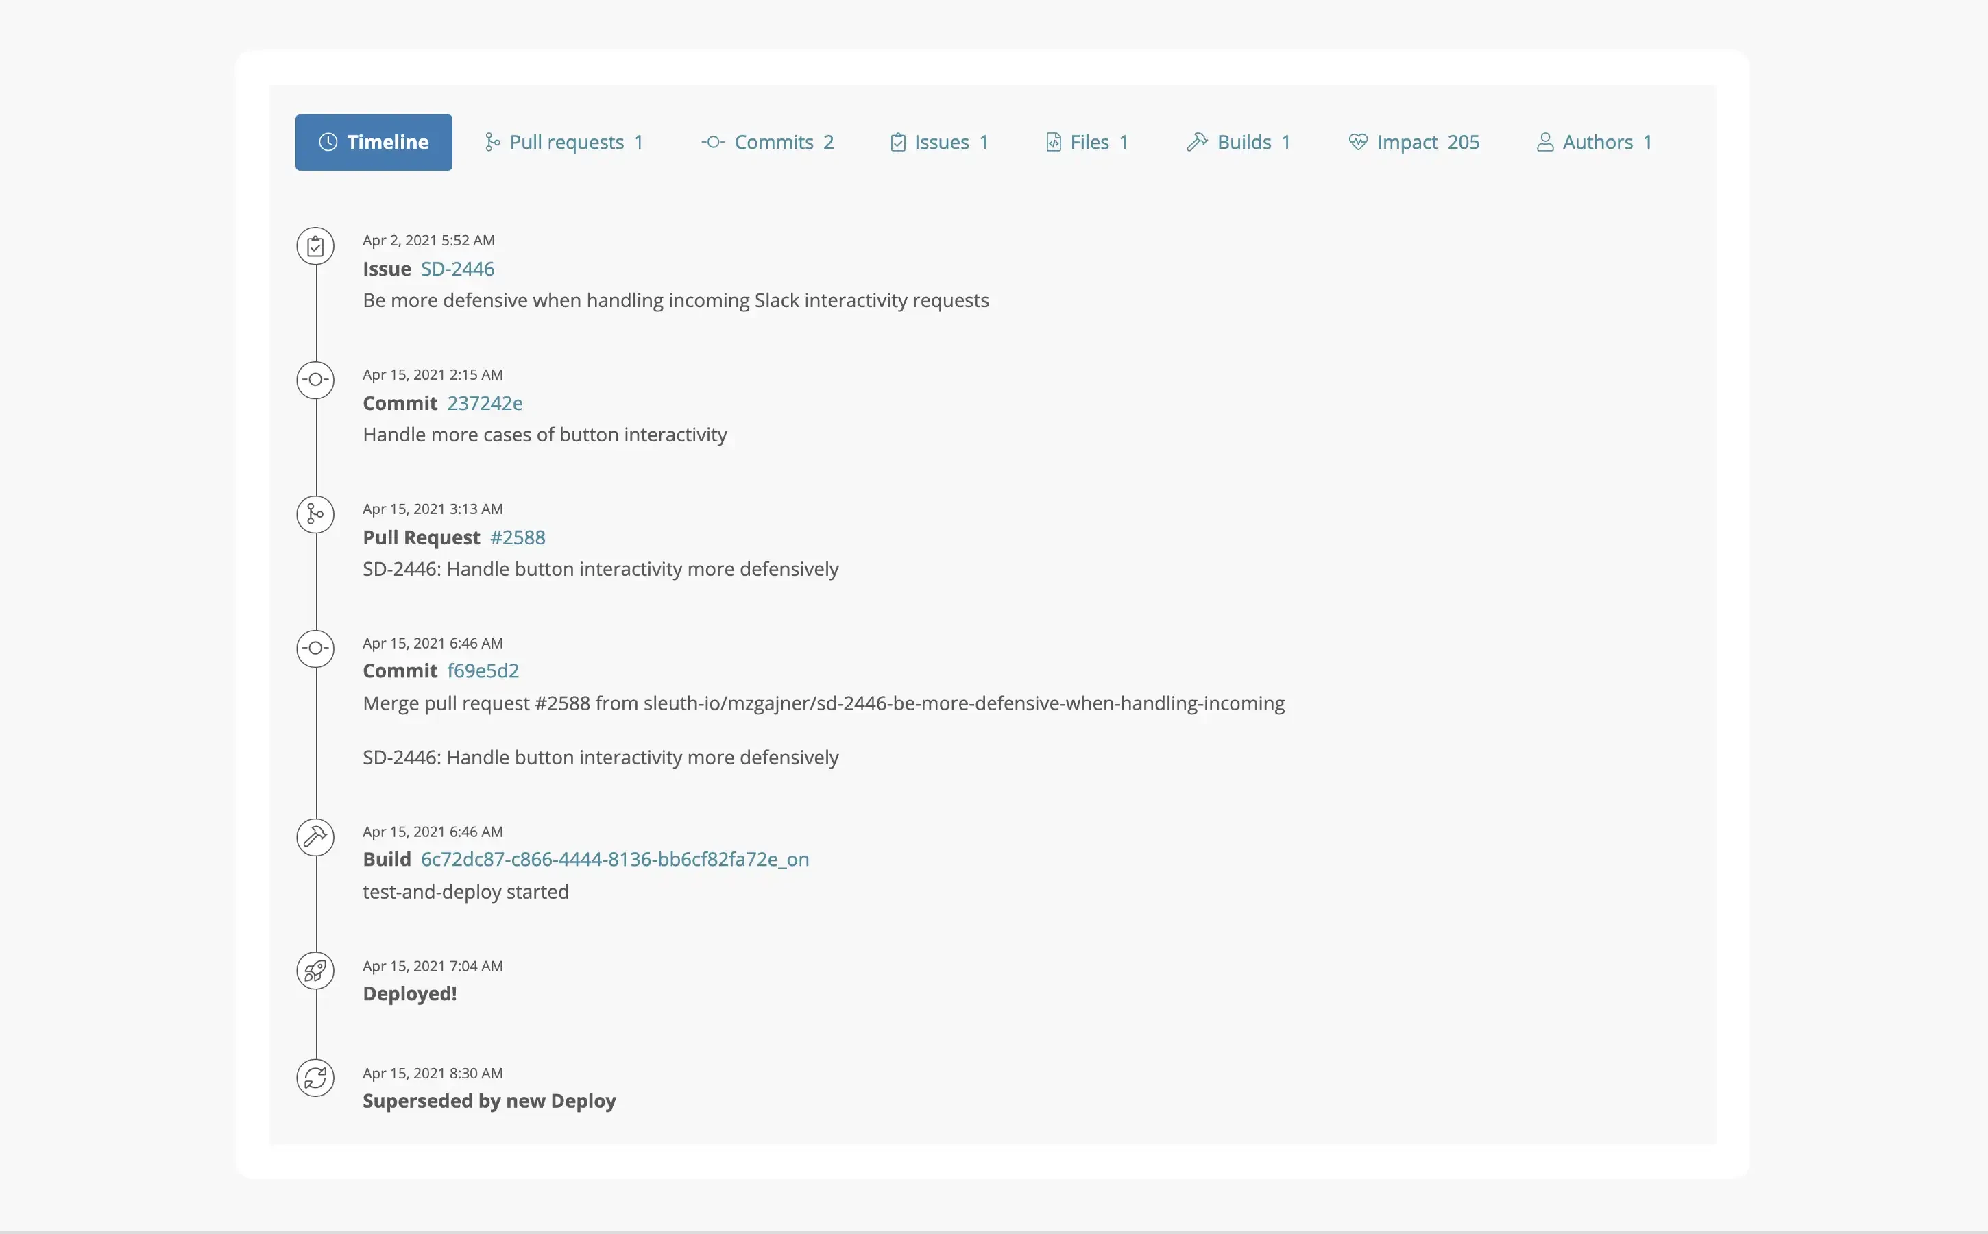Image resolution: width=1988 pixels, height=1234 pixels.
Task: Click the commit marker for 237242e
Action: point(315,380)
